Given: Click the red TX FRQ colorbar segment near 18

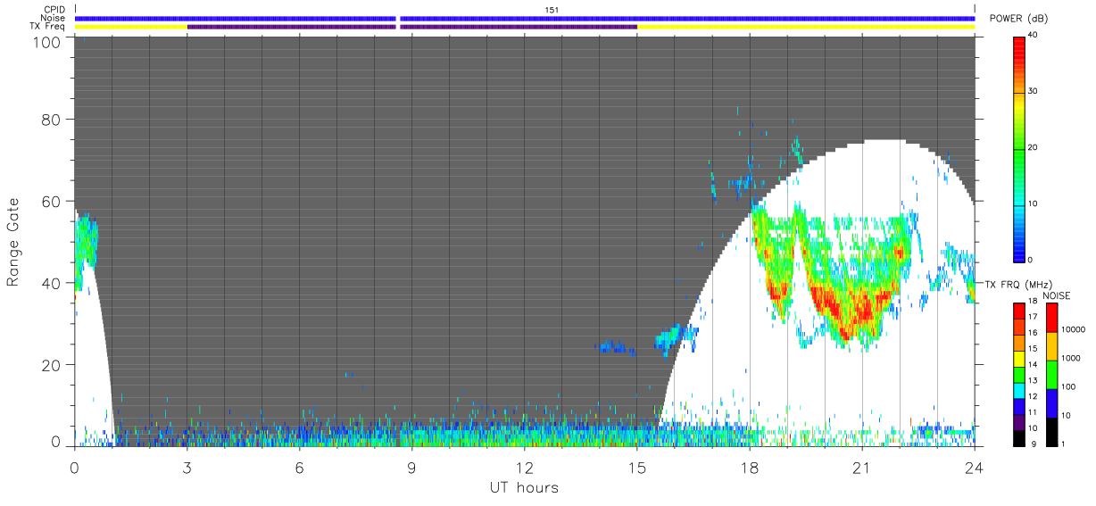Looking at the screenshot, I should click(1020, 311).
